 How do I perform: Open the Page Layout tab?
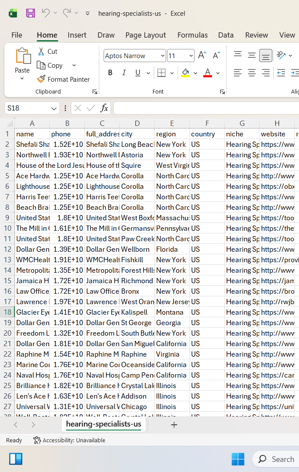click(146, 35)
